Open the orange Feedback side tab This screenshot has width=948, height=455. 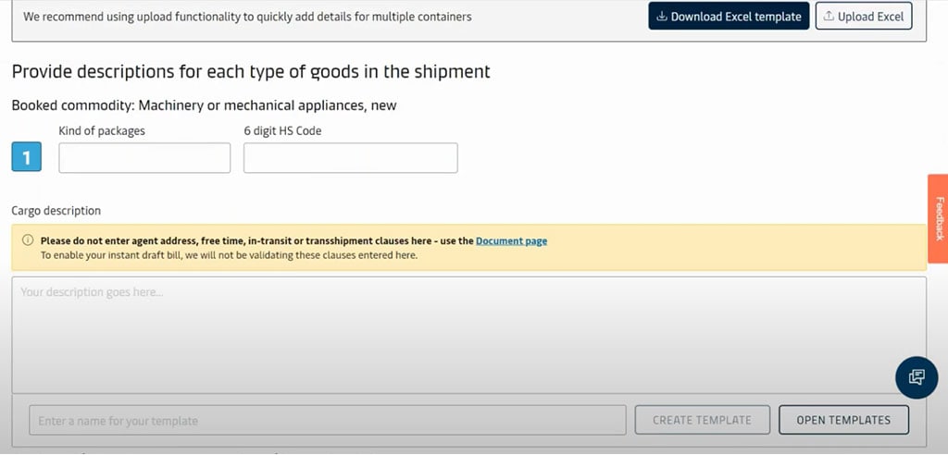tap(938, 218)
